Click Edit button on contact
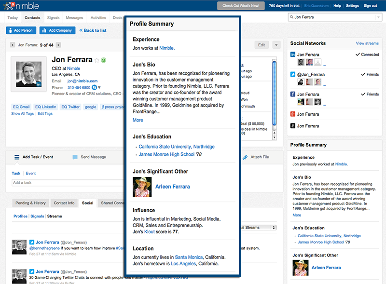Image resolution: width=386 pixels, height=284 pixels. coord(262,45)
